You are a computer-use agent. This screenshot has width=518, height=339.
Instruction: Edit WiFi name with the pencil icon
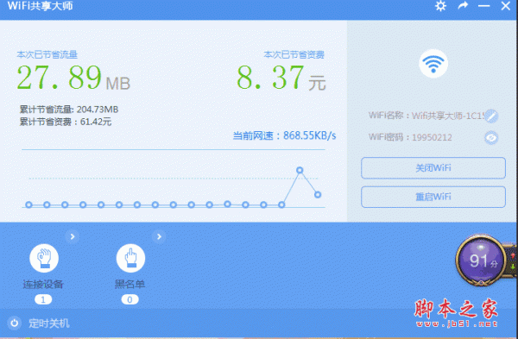coord(491,116)
